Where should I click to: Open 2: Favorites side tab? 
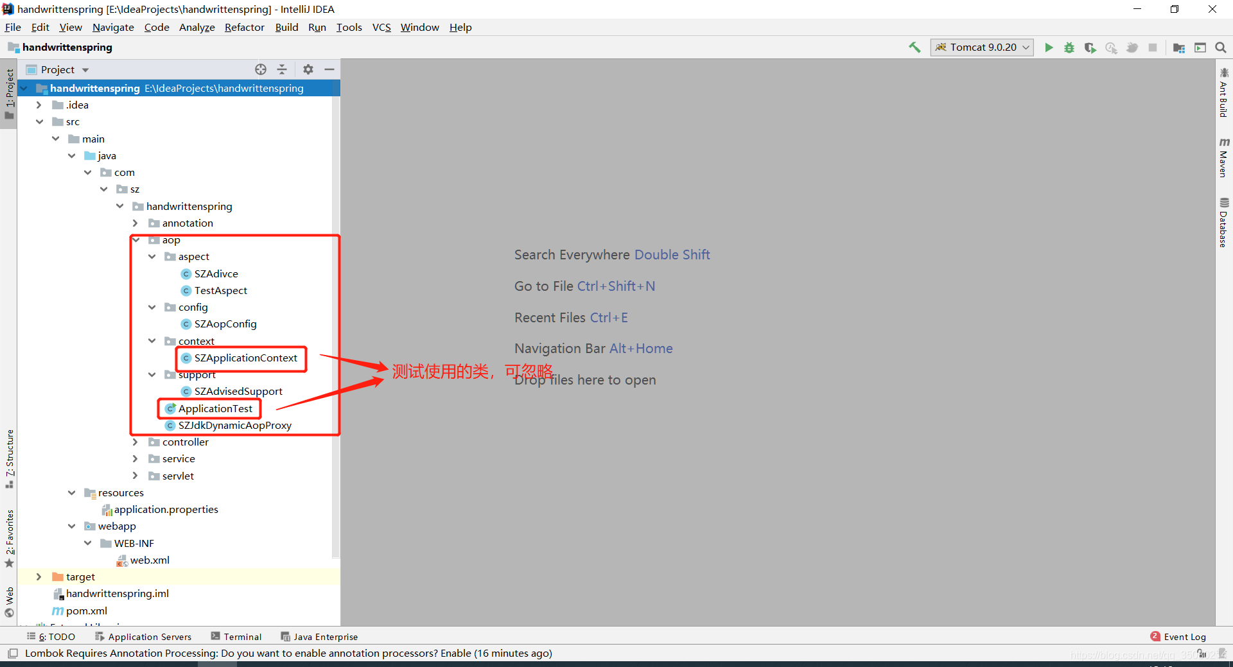point(9,539)
